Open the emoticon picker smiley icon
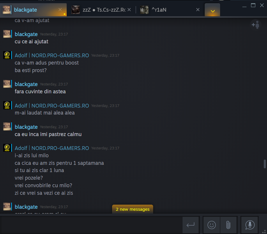Screen dimensions: 267x234 211,225
